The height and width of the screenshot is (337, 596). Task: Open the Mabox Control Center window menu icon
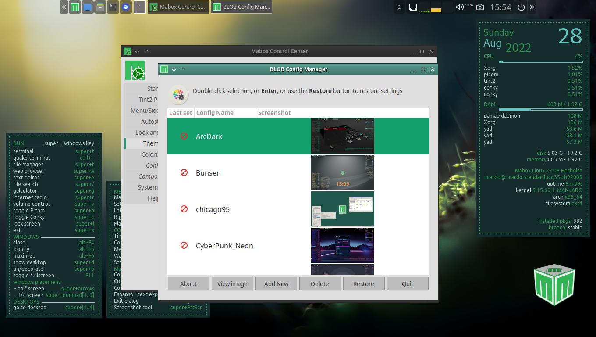pos(128,51)
